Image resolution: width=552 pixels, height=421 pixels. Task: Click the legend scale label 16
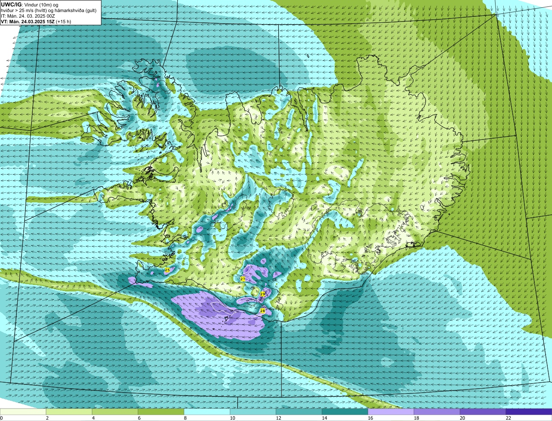click(370, 418)
